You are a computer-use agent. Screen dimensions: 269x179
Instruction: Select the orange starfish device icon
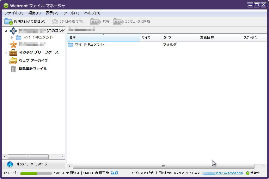coord(13,44)
